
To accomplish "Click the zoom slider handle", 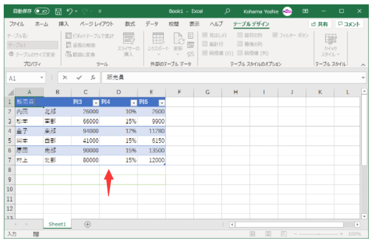I will pyautogui.click(x=318, y=234).
